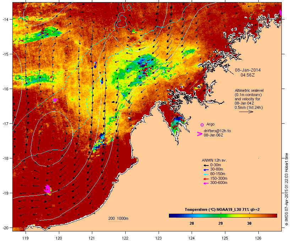Click the 200 1000m bathymetry label
Screen dimensions: 291x241
click(118, 218)
